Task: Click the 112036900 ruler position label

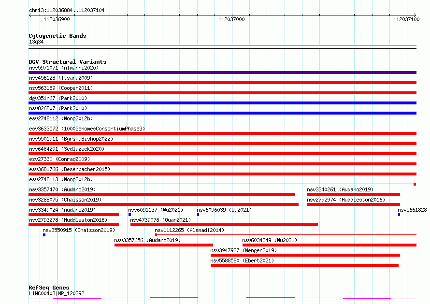Action: click(57, 19)
